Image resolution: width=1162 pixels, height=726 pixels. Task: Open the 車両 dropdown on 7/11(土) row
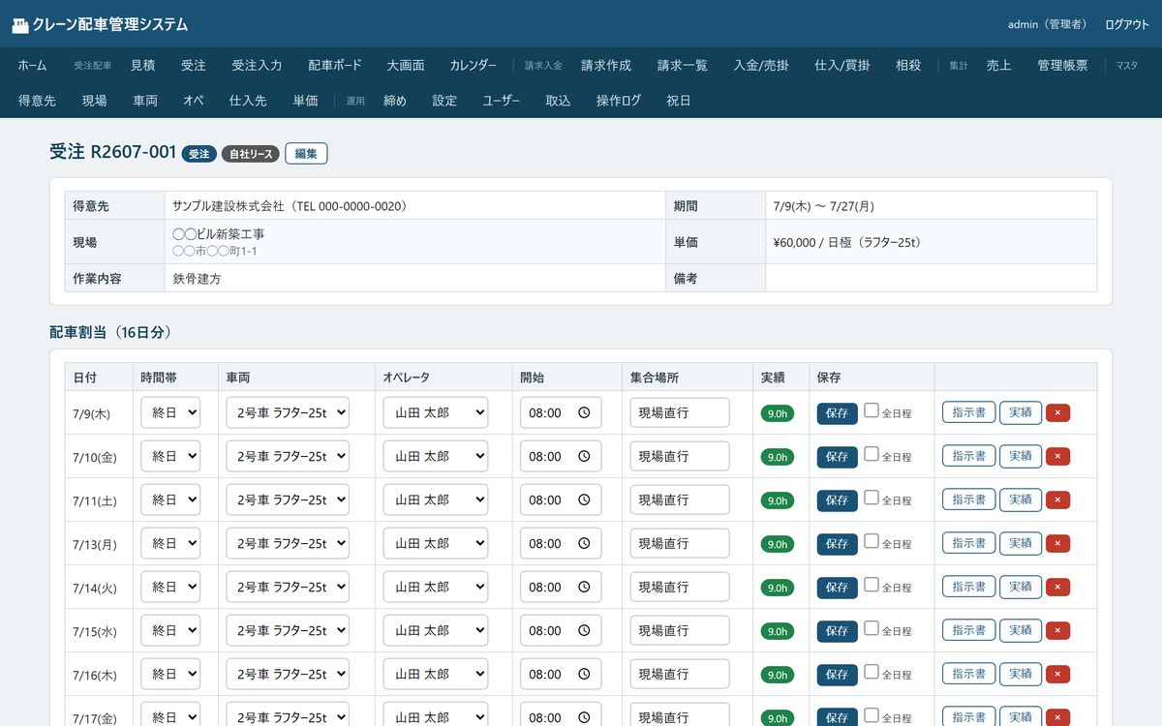coord(288,499)
